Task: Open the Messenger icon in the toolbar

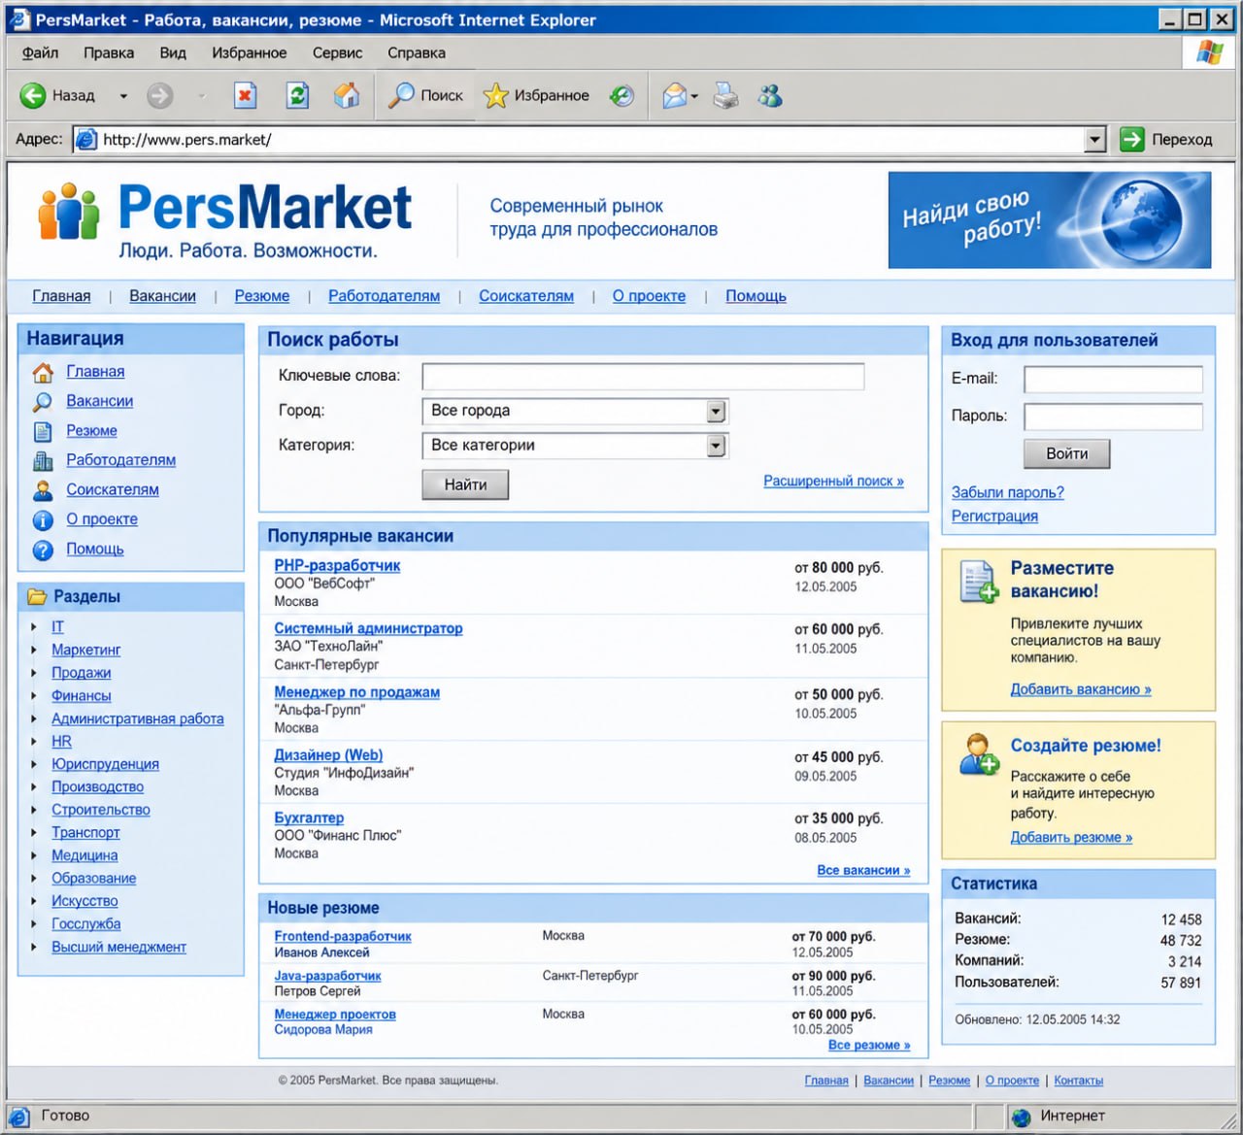Action: point(770,95)
